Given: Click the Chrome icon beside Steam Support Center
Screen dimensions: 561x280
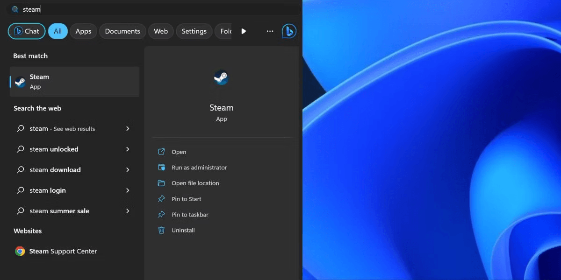Looking at the screenshot, I should pyautogui.click(x=20, y=251).
